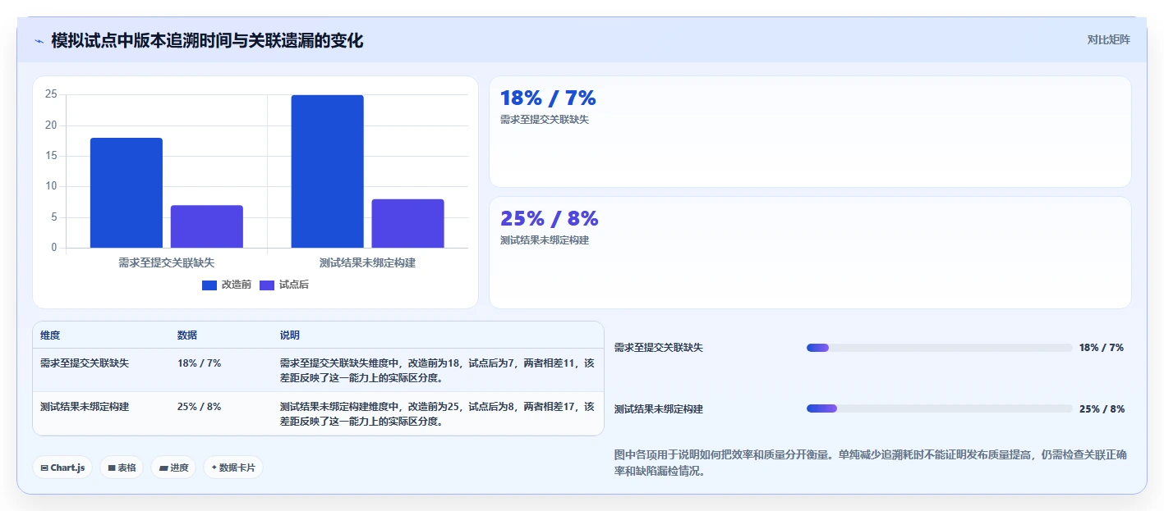The image size is (1164, 511).
Task: Click the 改造前 bar for 测试结果未绑定构建
Action: click(x=327, y=171)
